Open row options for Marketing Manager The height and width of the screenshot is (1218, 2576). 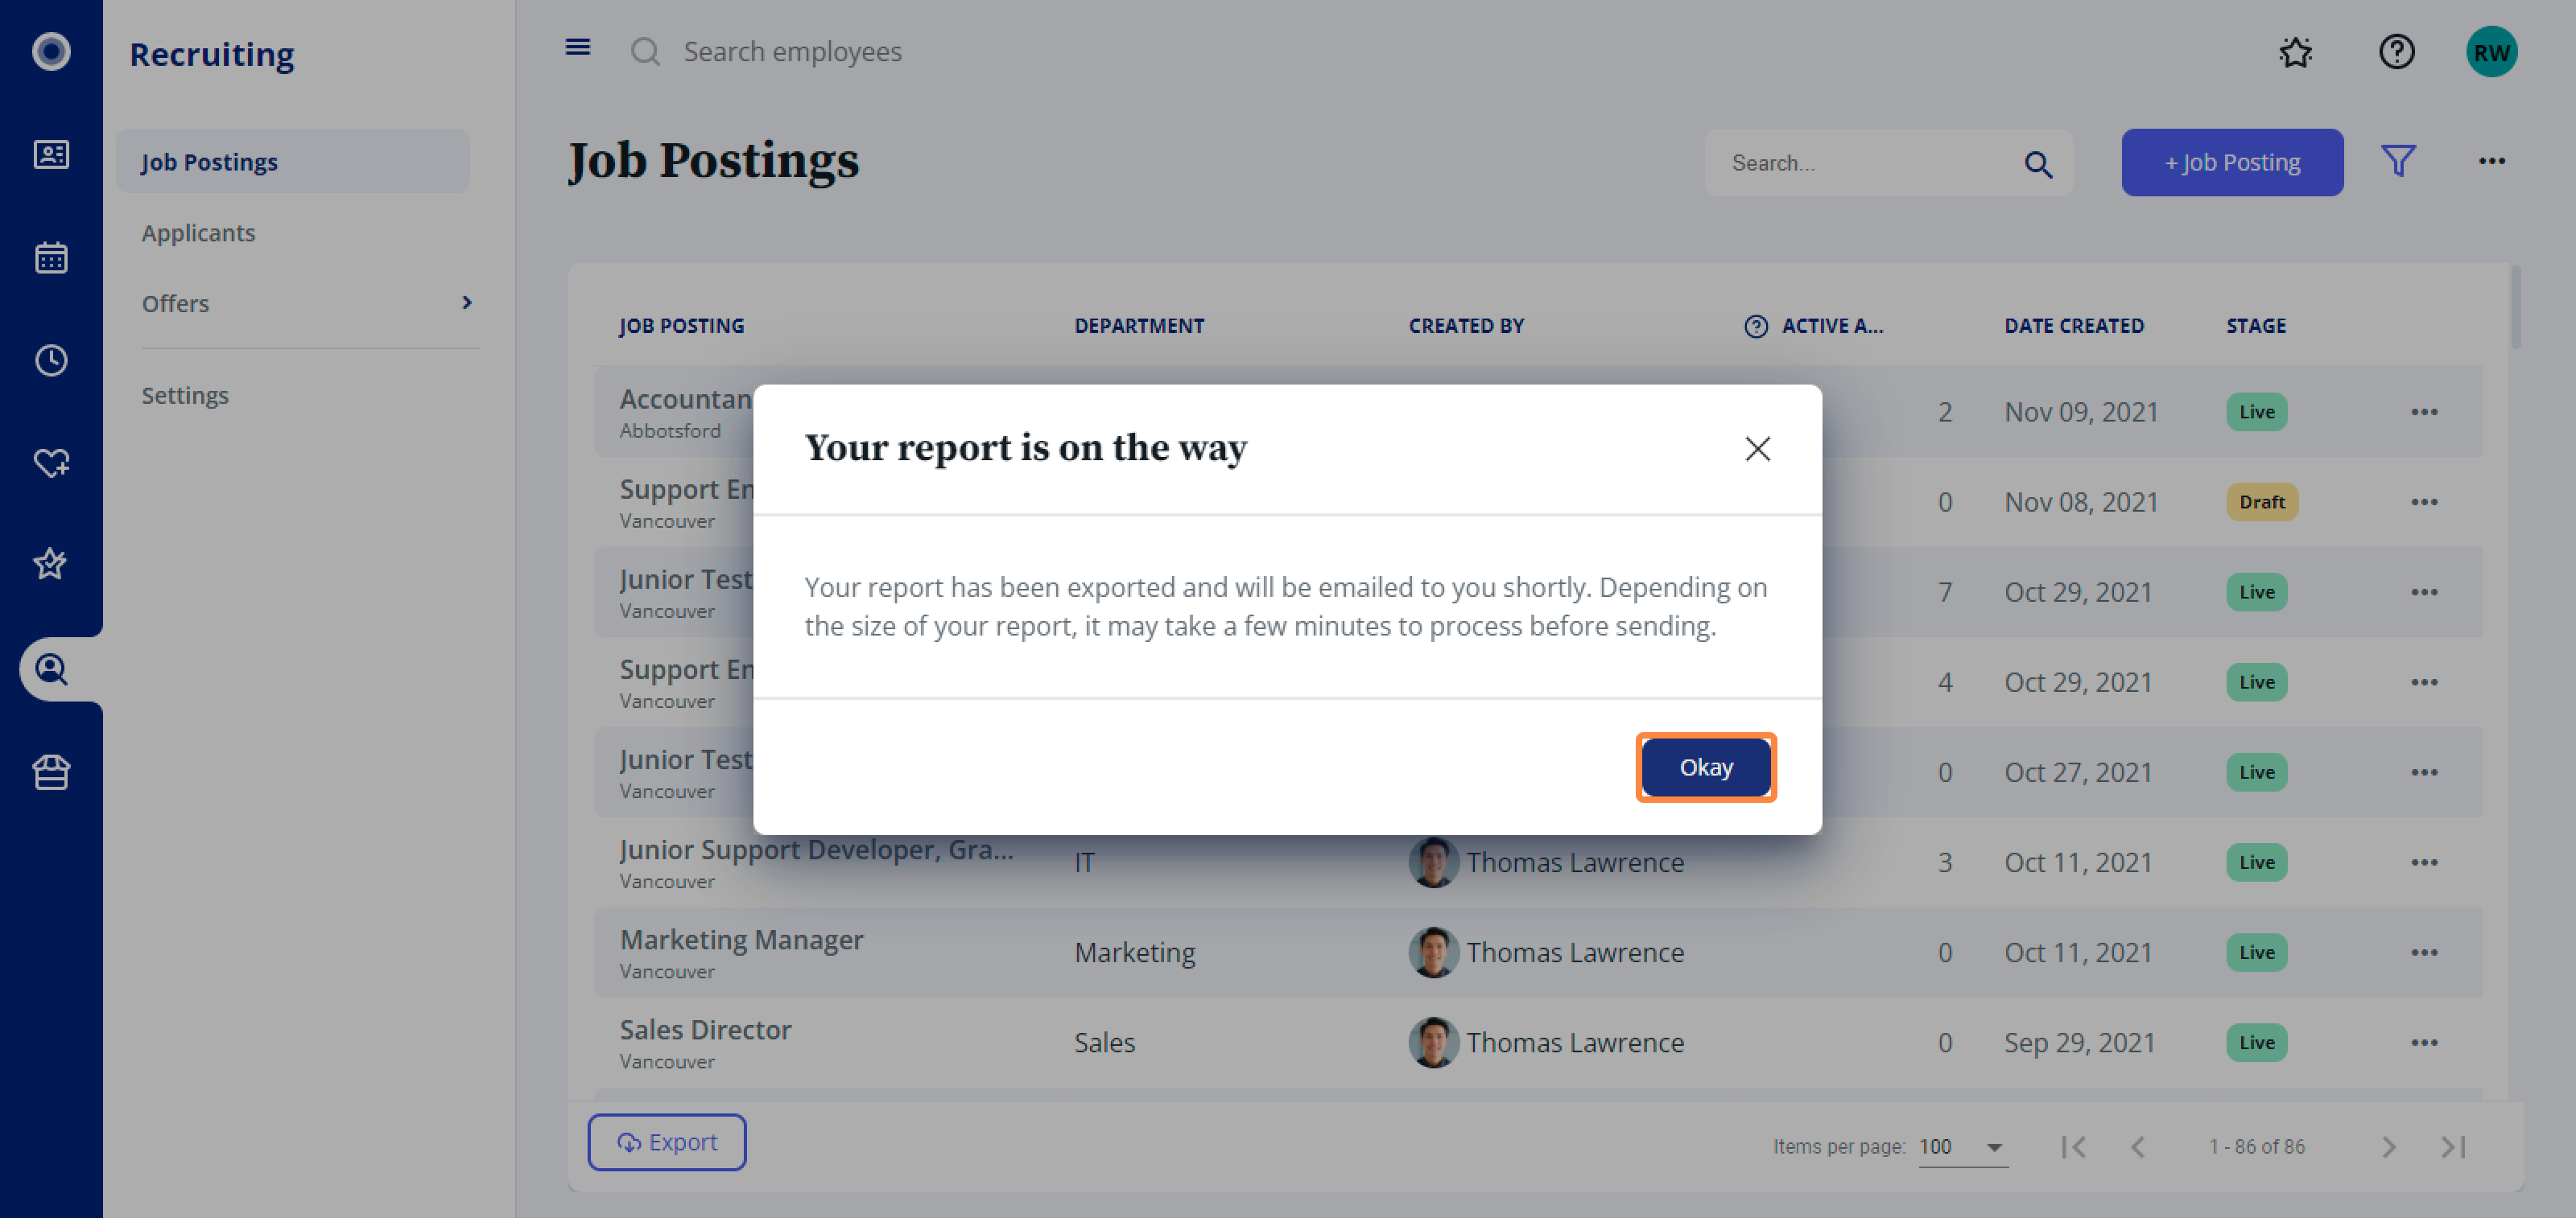pos(2424,953)
